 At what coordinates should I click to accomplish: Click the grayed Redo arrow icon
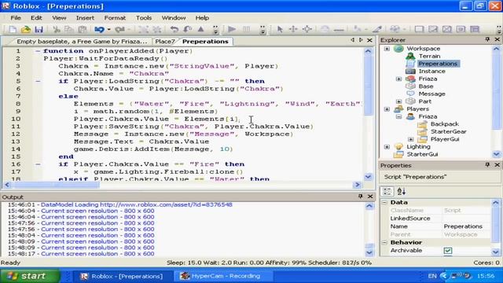tap(119, 30)
